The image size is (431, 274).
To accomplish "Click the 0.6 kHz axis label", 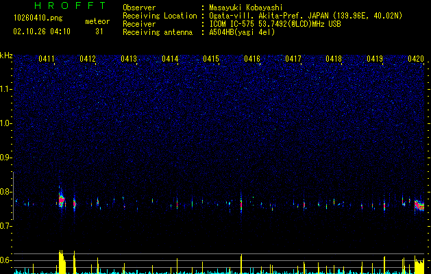I will pyautogui.click(x=5, y=260).
